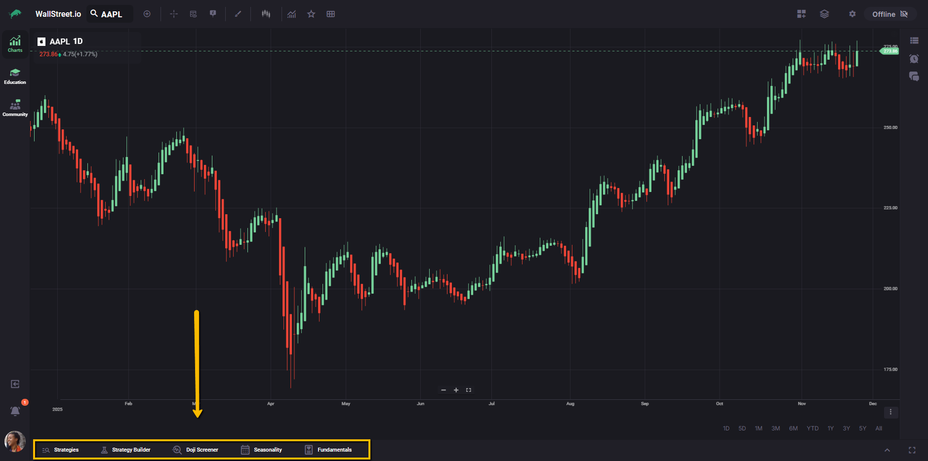Screen dimensions: 928x461
Task: Switch to the Seasonality tab
Action: coord(262,450)
